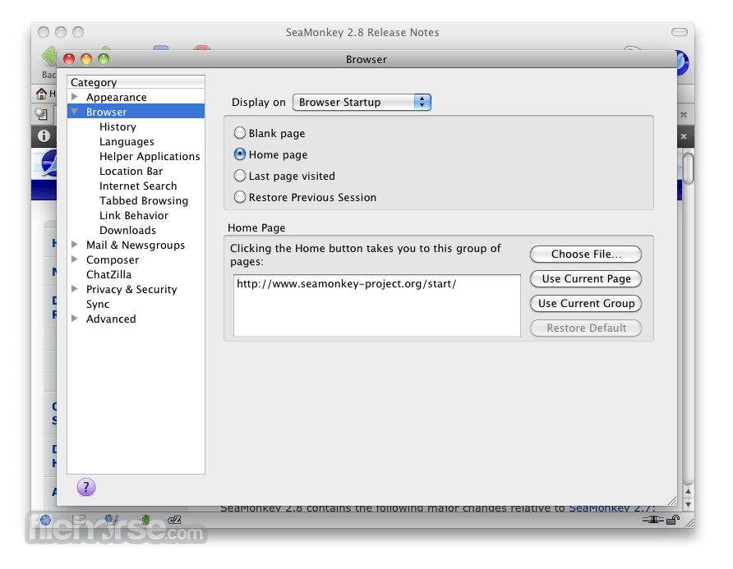Choose the Restore Previous Session radio button
The height and width of the screenshot is (569, 733).
point(240,197)
